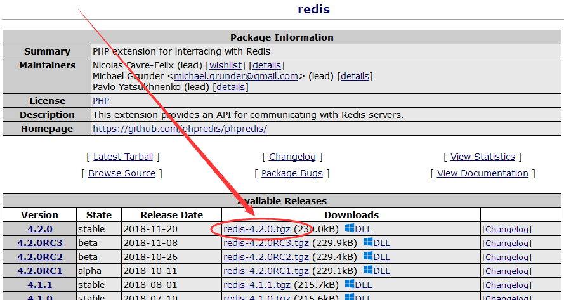Open the PHP license link
This screenshot has width=564, height=300.
pyautogui.click(x=101, y=101)
